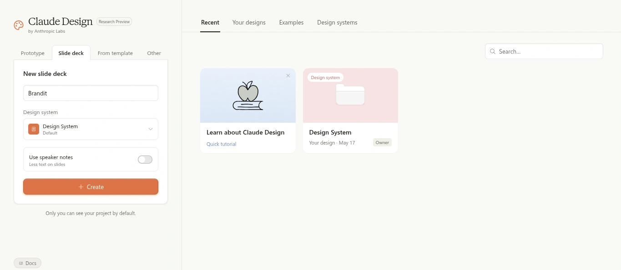Click the plus icon on Create button

coord(81,187)
